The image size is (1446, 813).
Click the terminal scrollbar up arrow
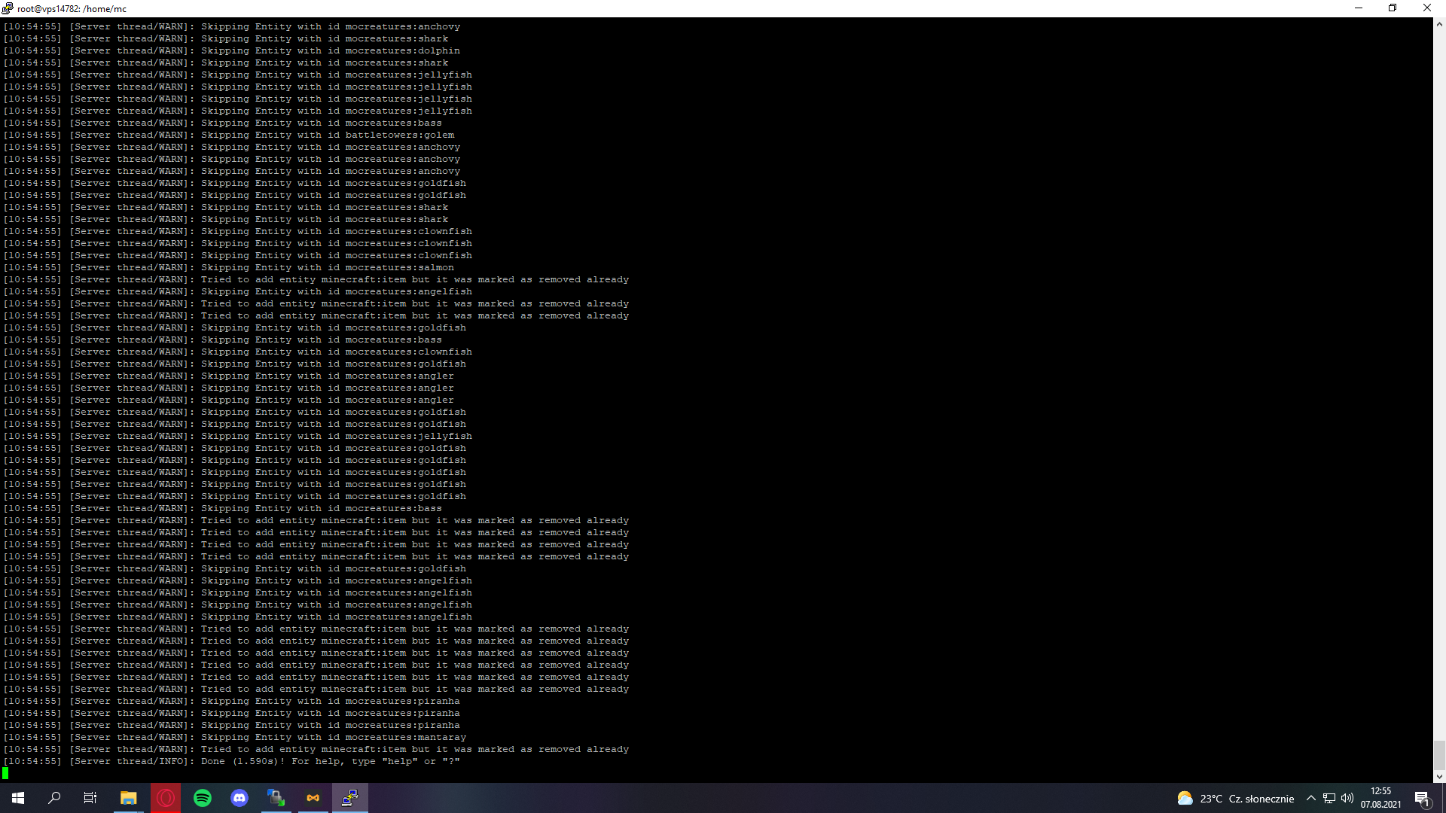click(x=1439, y=24)
